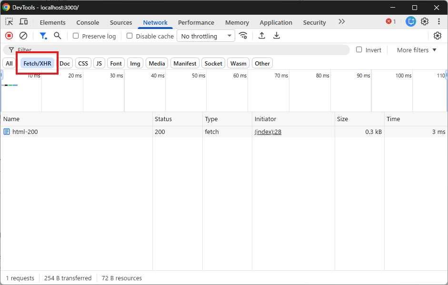This screenshot has height=285, width=448.
Task: Toggle the device toolbar icon
Action: (23, 22)
